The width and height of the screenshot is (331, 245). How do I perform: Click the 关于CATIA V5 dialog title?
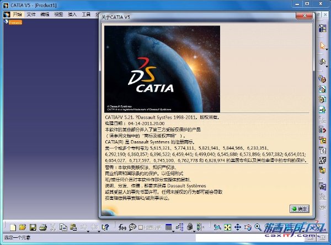click(x=116, y=17)
